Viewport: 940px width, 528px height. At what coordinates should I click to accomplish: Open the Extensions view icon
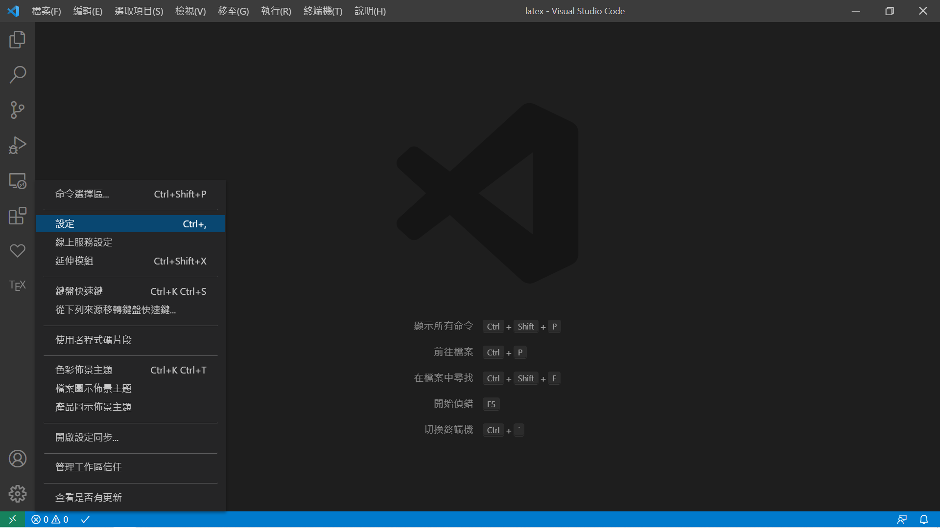coord(17,216)
